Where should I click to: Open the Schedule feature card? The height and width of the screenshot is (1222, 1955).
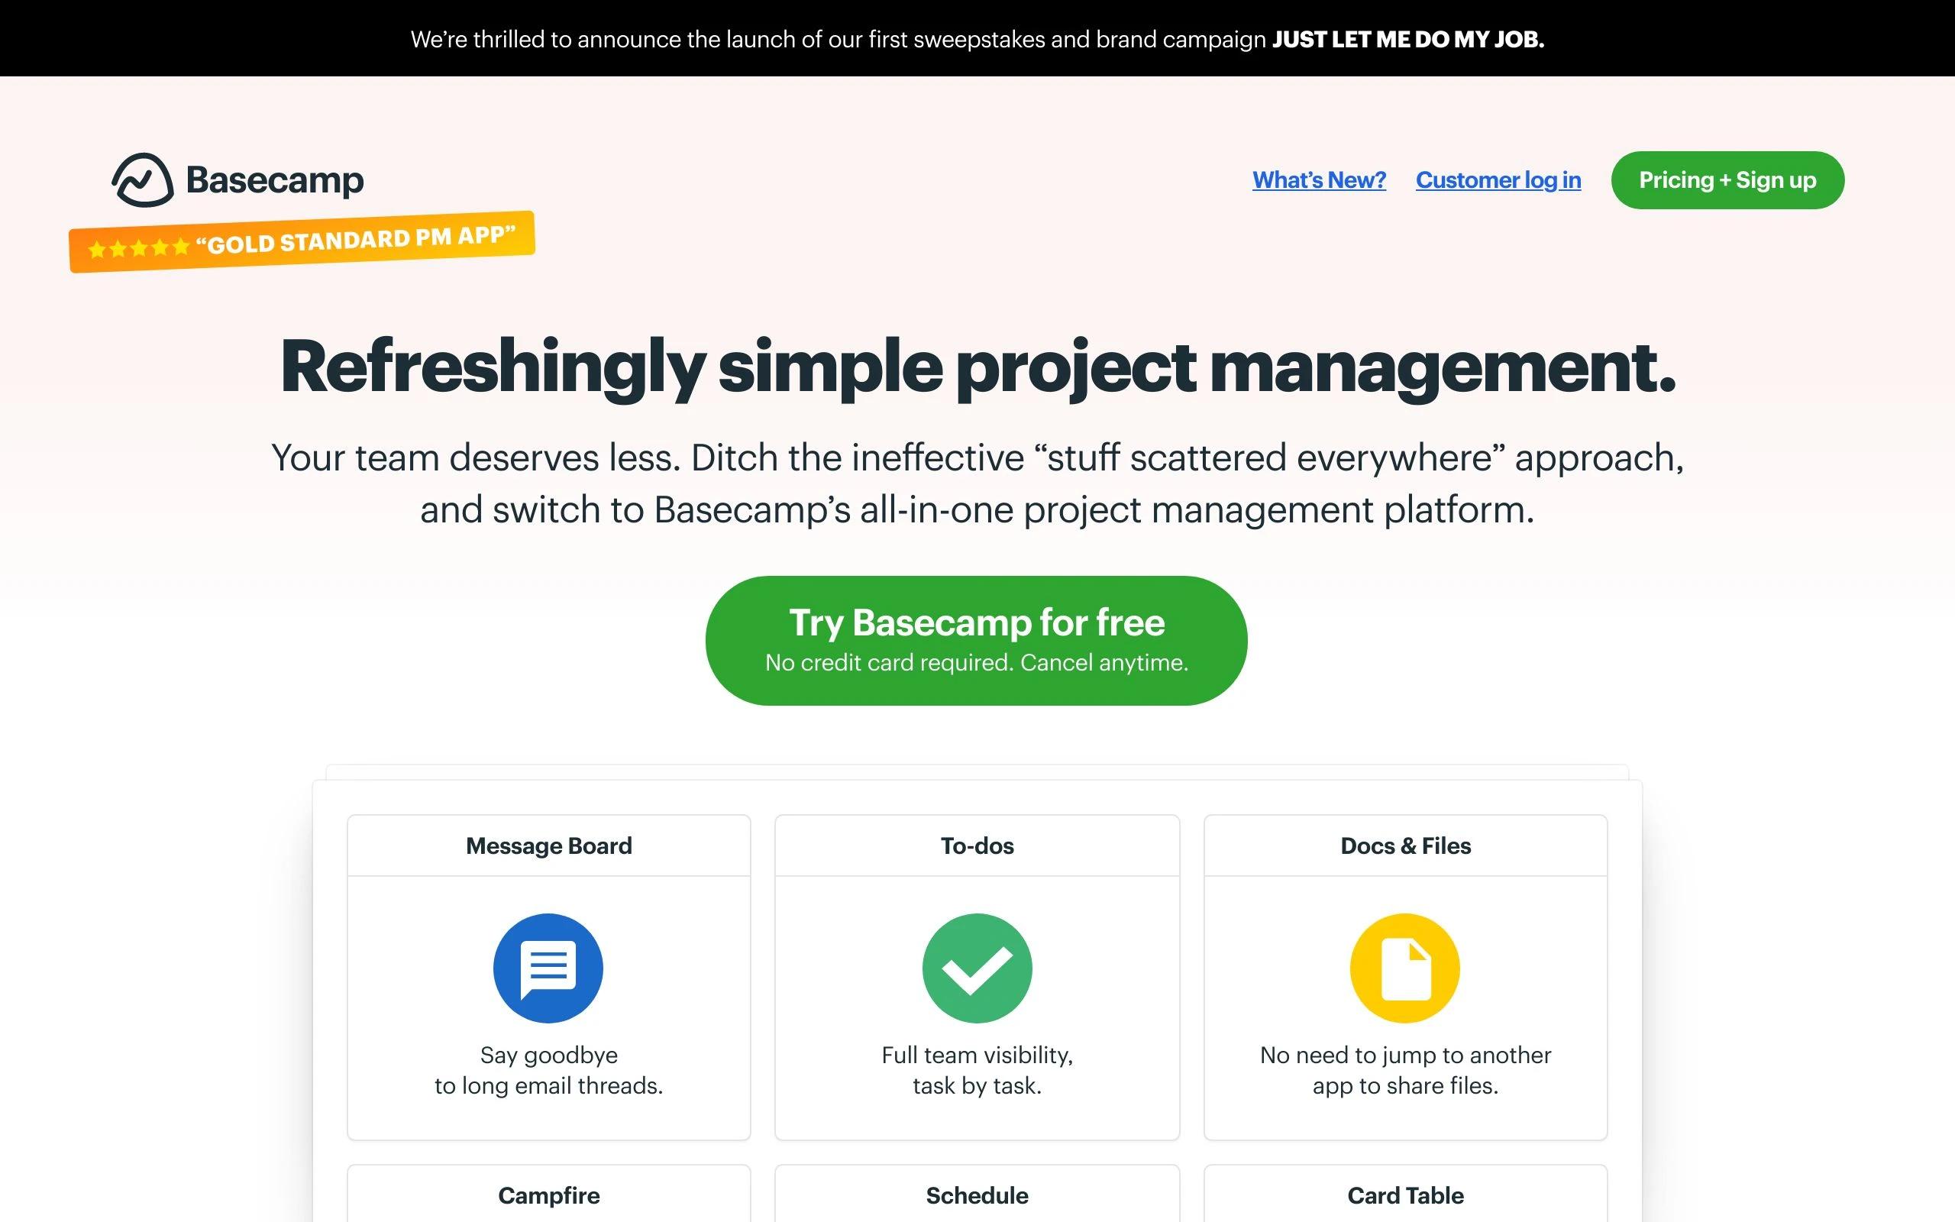[x=977, y=1194]
